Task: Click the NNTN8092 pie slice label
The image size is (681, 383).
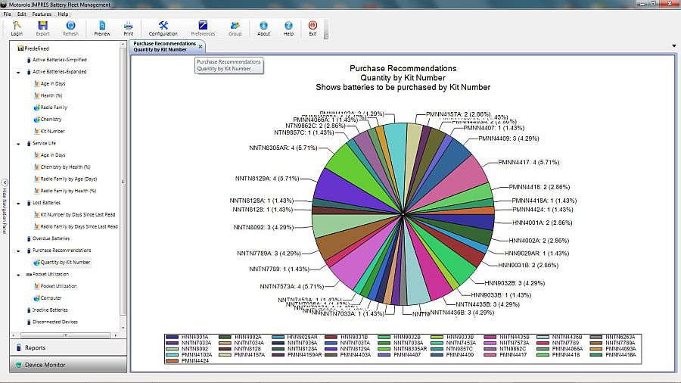Action: point(263,227)
